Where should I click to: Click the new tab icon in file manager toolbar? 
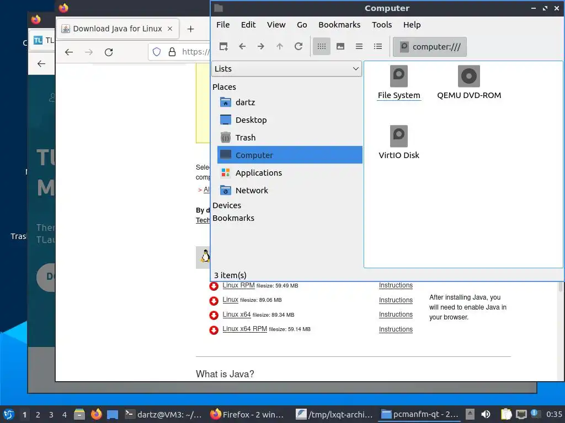223,46
